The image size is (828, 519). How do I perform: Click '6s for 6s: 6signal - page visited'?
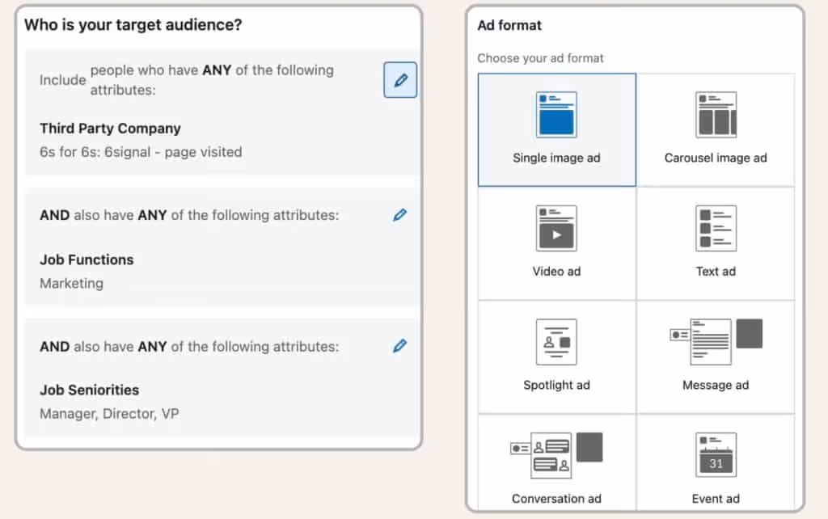141,152
